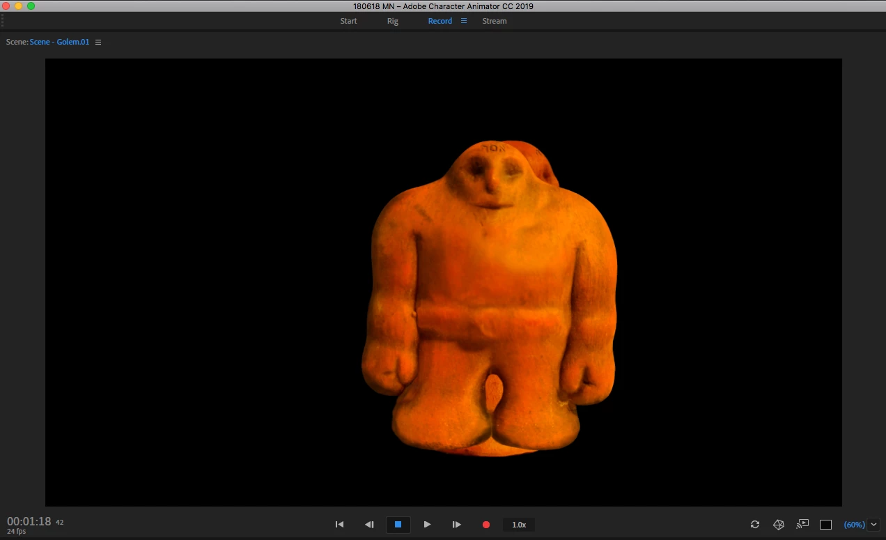Switch to the Stream workspace

(495, 21)
